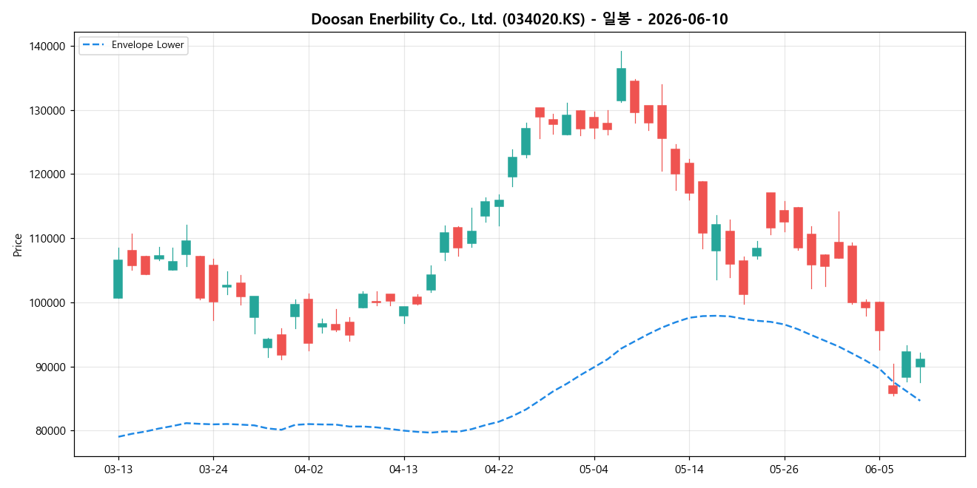
Task: Click the 110000 y-axis tick label
Action: click(48, 239)
